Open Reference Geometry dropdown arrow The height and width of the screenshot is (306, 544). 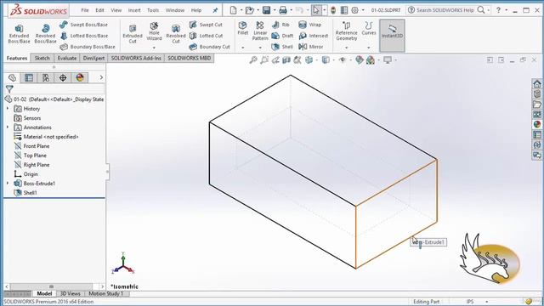coord(346,48)
